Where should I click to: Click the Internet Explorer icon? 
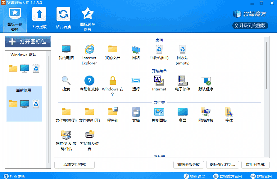(89, 50)
